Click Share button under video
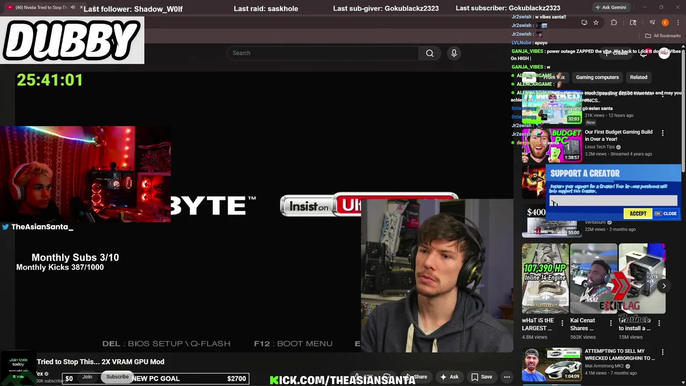 [x=417, y=377]
